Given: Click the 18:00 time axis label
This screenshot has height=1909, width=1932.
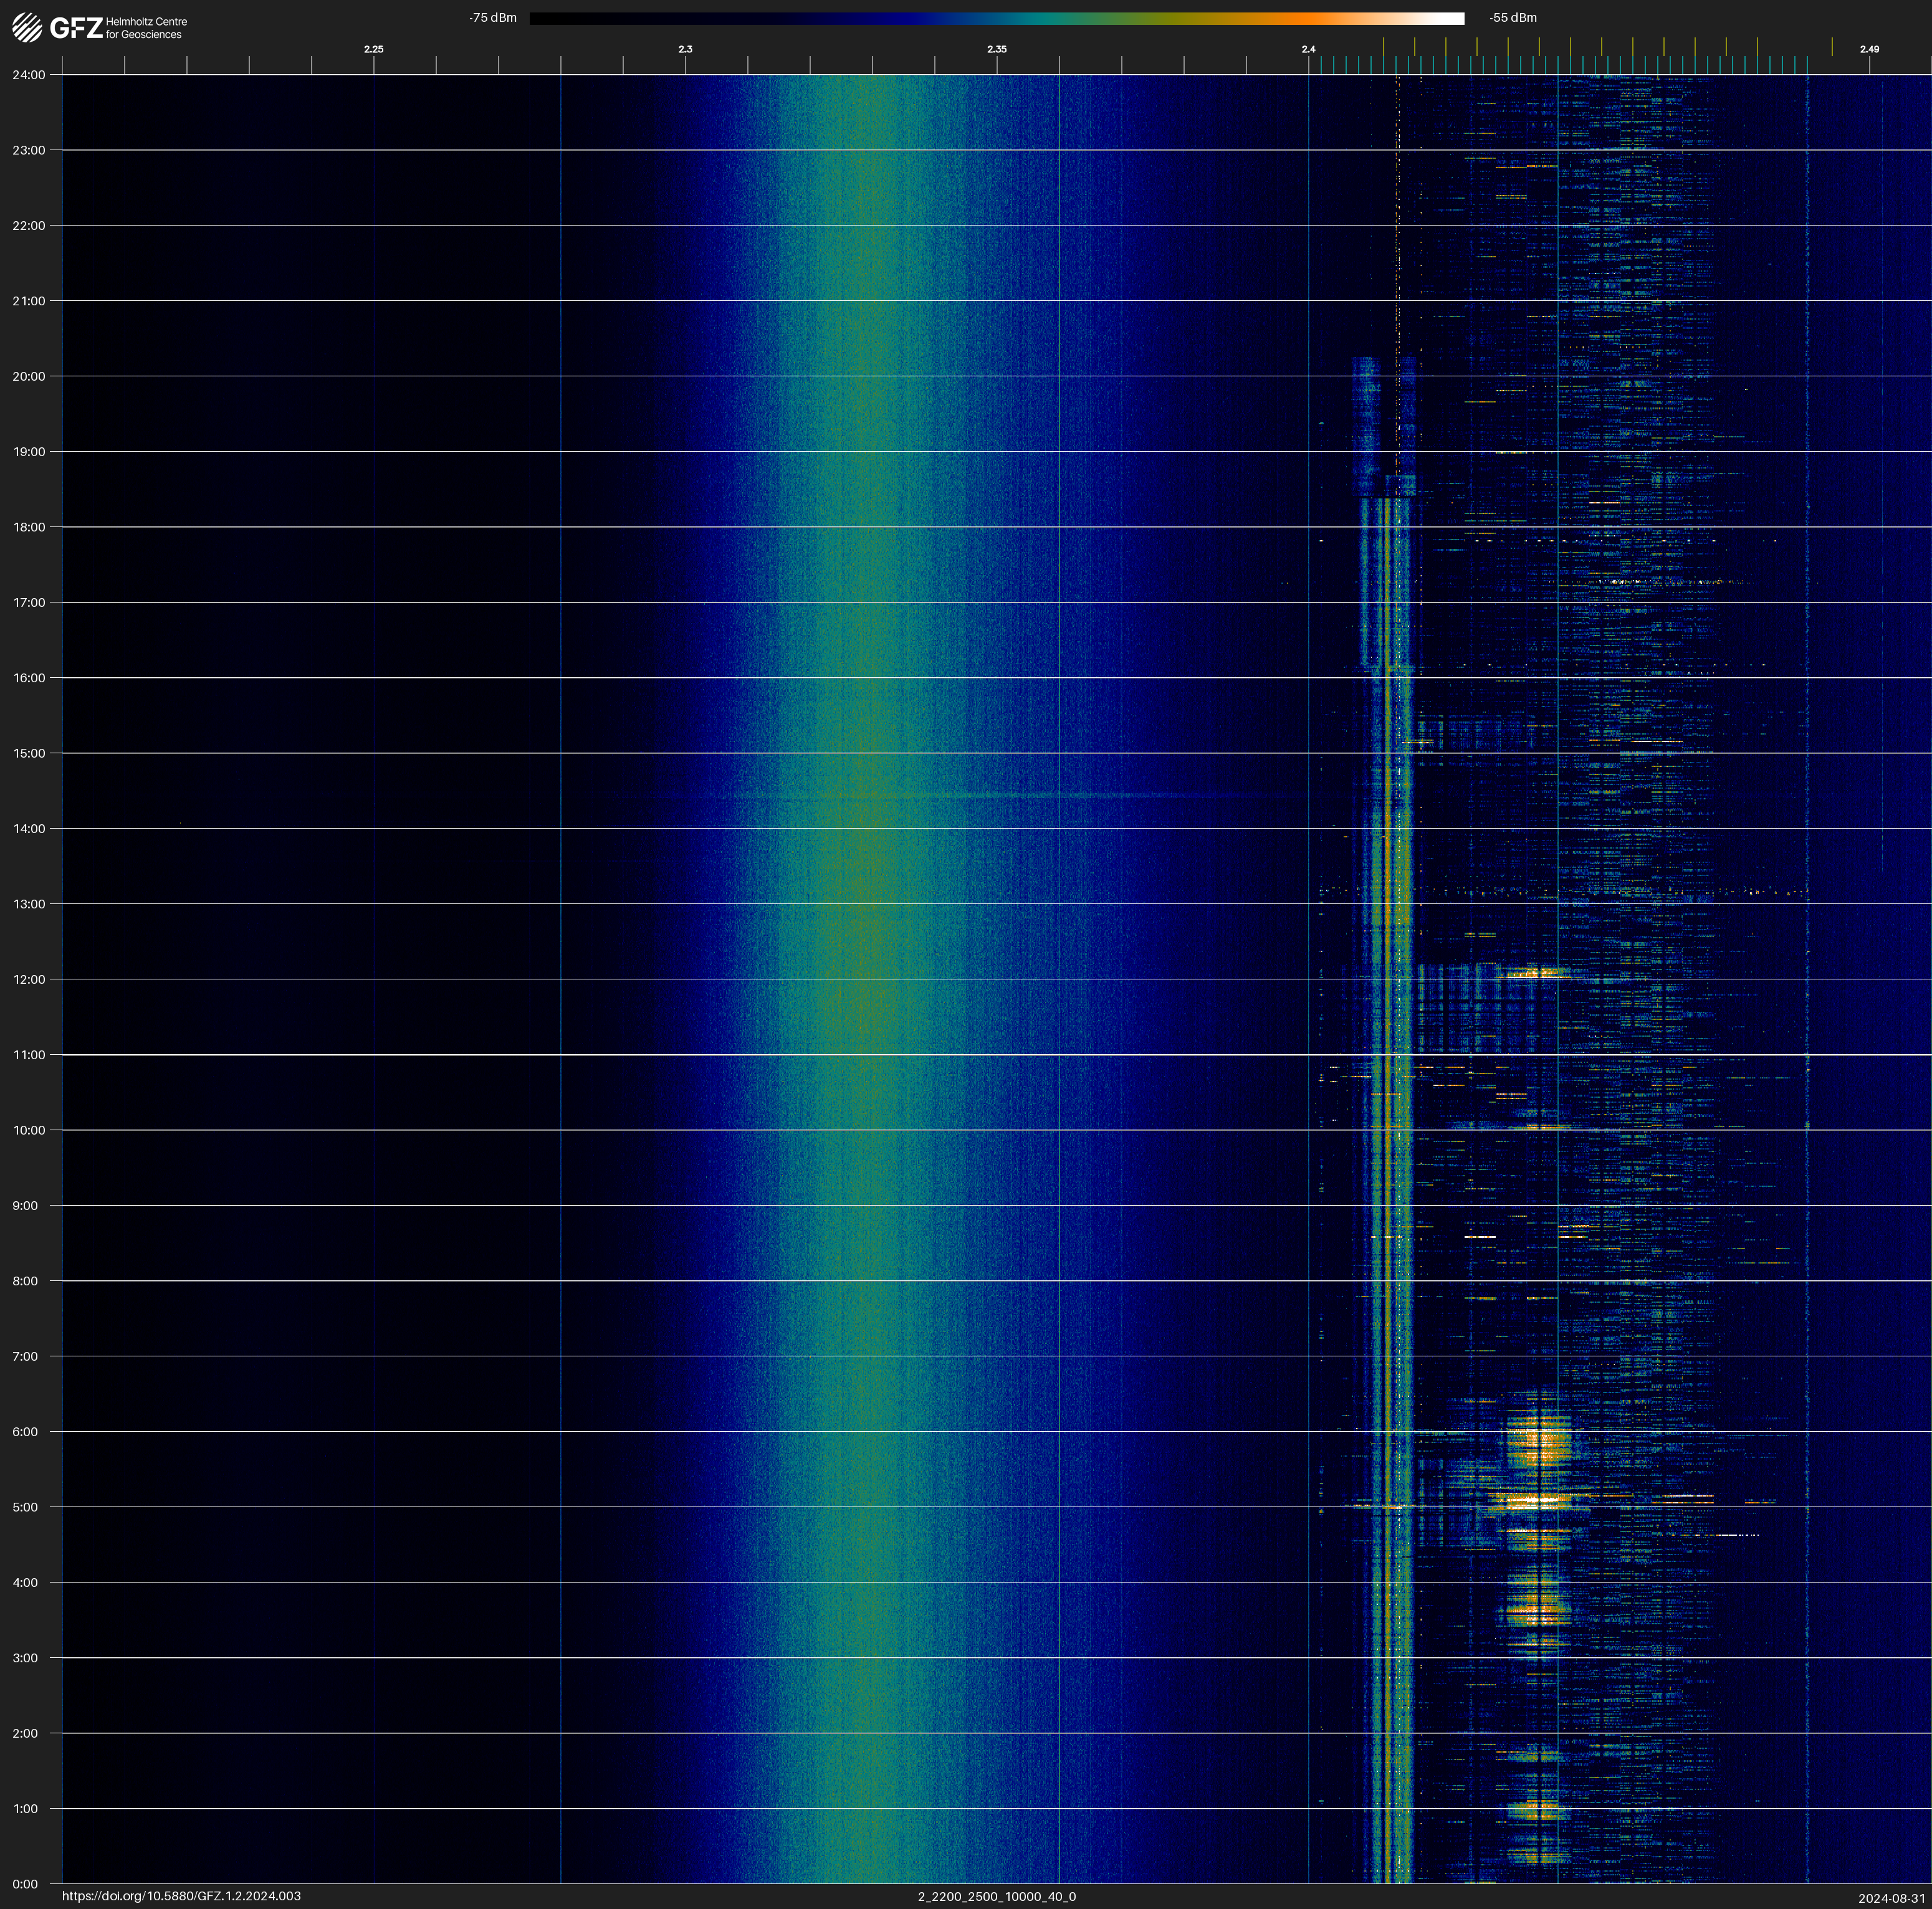Looking at the screenshot, I should coord(29,526).
